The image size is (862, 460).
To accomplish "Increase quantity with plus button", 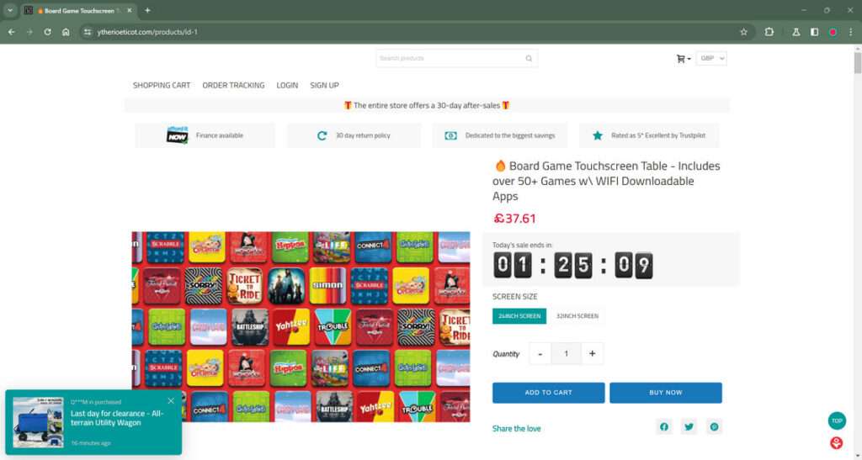I will (x=592, y=354).
